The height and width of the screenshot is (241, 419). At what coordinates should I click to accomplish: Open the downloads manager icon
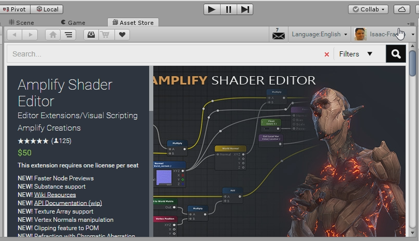click(x=91, y=35)
